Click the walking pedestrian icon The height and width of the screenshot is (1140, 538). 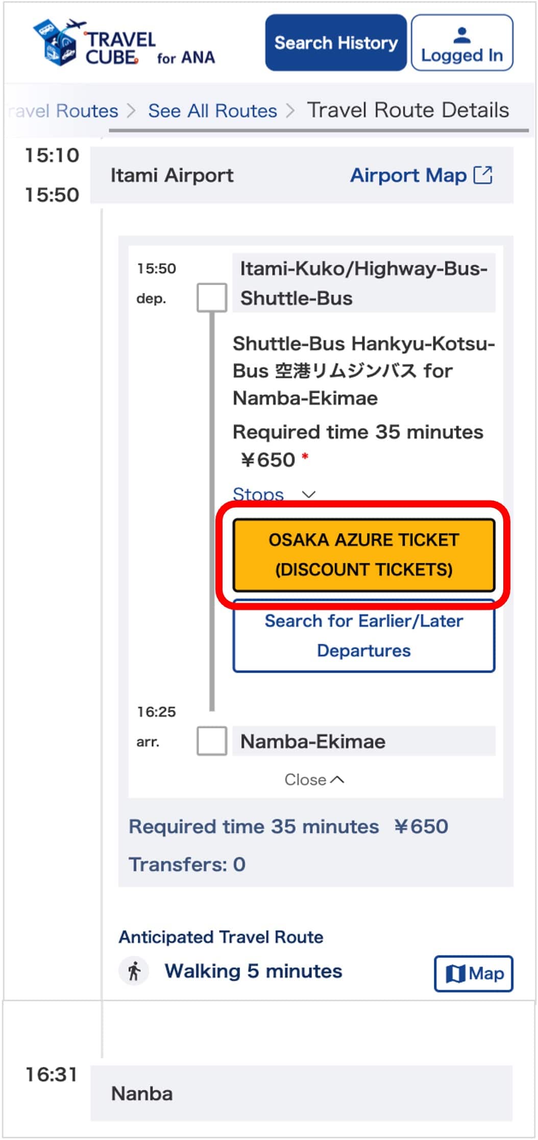tap(134, 971)
